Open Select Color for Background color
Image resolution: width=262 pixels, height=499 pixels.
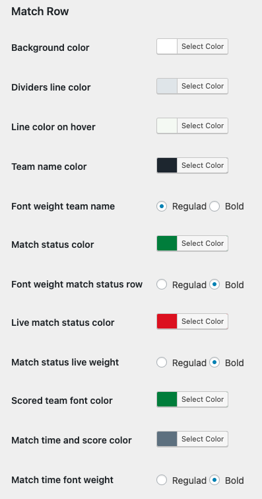tap(203, 46)
